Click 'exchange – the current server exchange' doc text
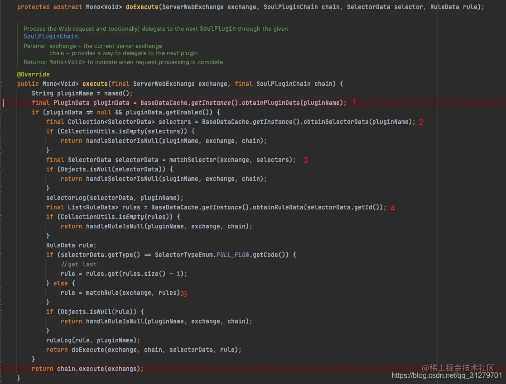506x384 pixels. tap(106, 46)
